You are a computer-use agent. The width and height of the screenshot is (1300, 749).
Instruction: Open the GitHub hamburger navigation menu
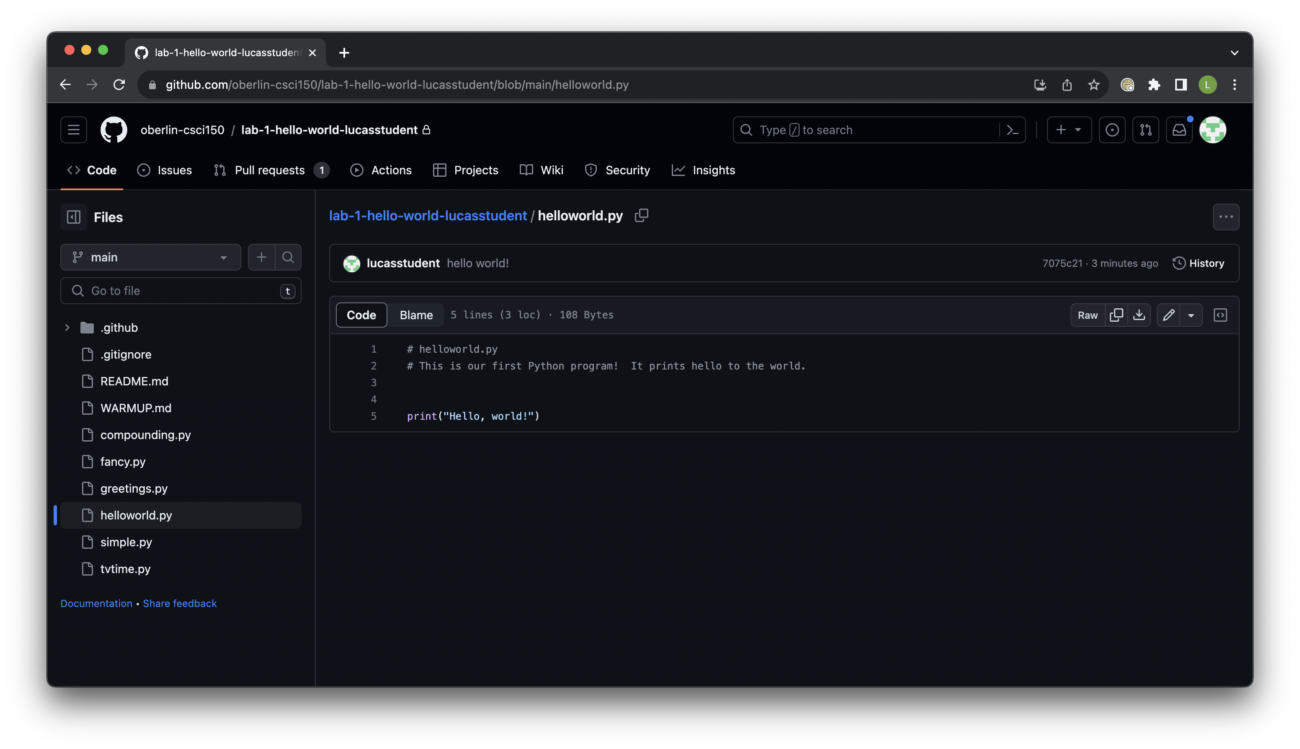pyautogui.click(x=74, y=130)
